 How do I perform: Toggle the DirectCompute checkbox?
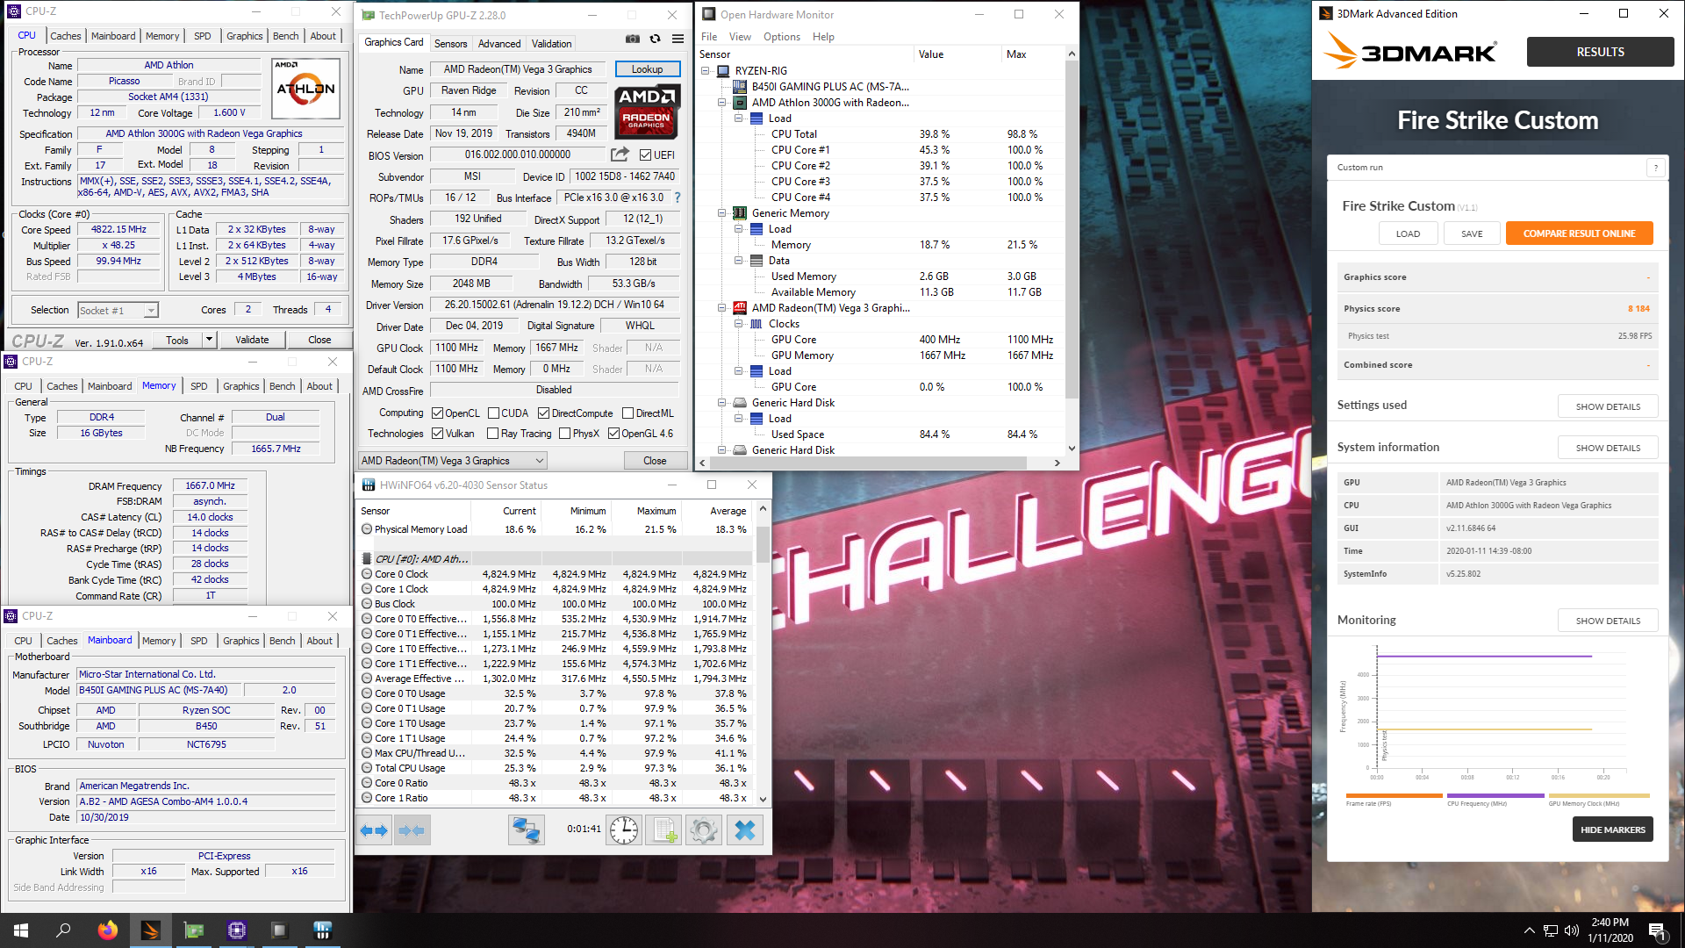pyautogui.click(x=543, y=413)
